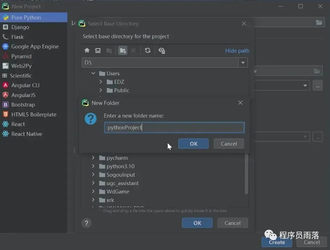Click Hide path link
This screenshot has height=250, width=330.
click(237, 51)
